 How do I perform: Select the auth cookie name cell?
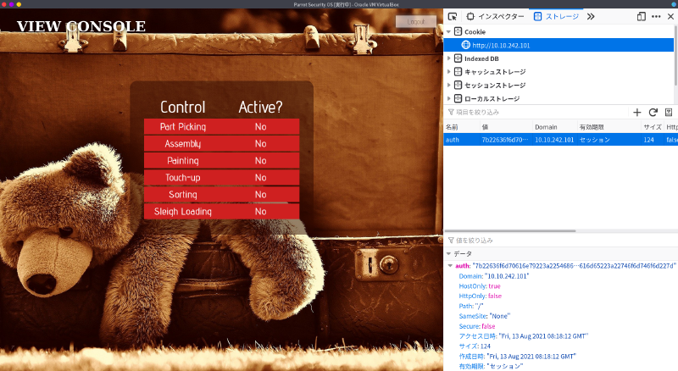pyautogui.click(x=462, y=140)
